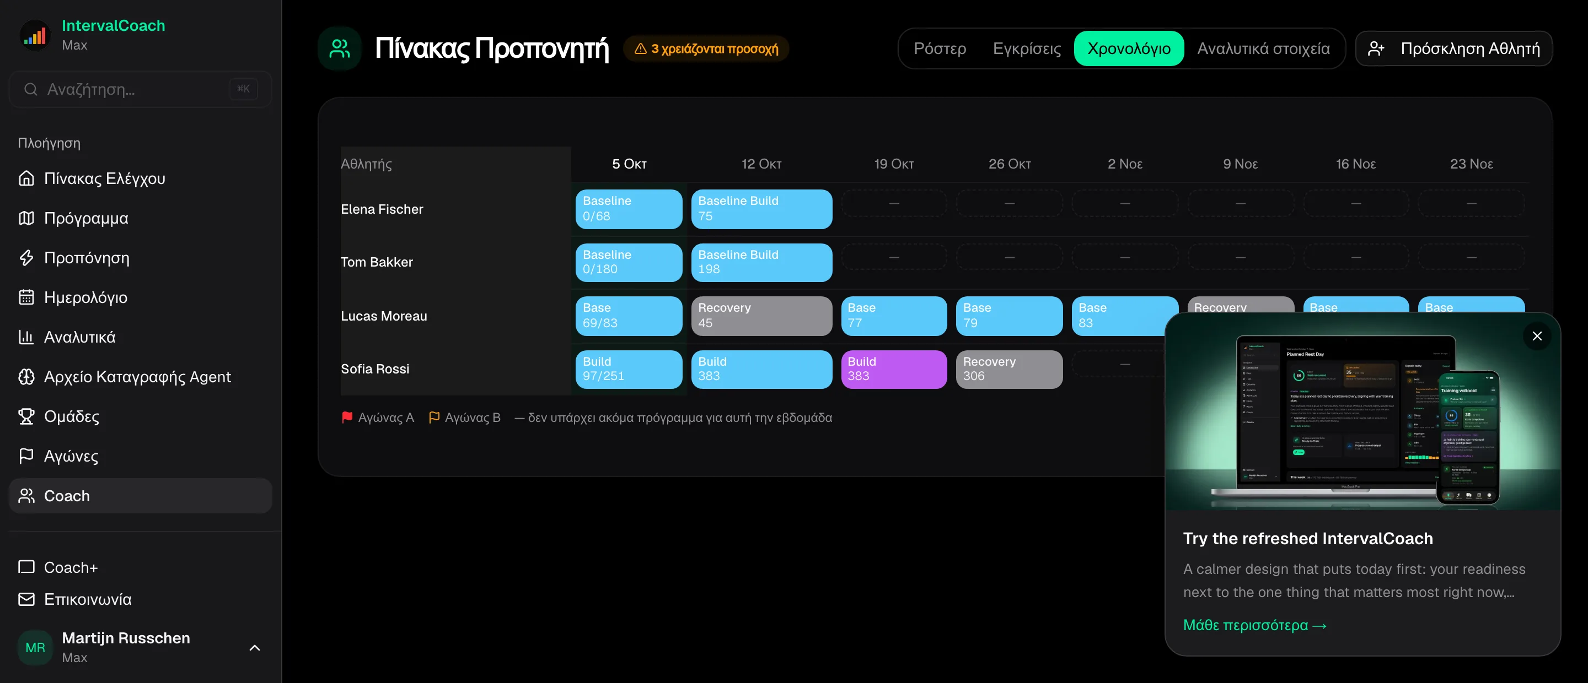The image size is (1588, 683).
Task: Open Ημερολόγιο calendar icon in sidebar
Action: point(26,297)
